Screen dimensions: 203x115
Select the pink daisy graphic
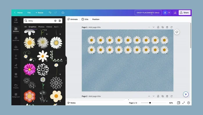[30, 70]
